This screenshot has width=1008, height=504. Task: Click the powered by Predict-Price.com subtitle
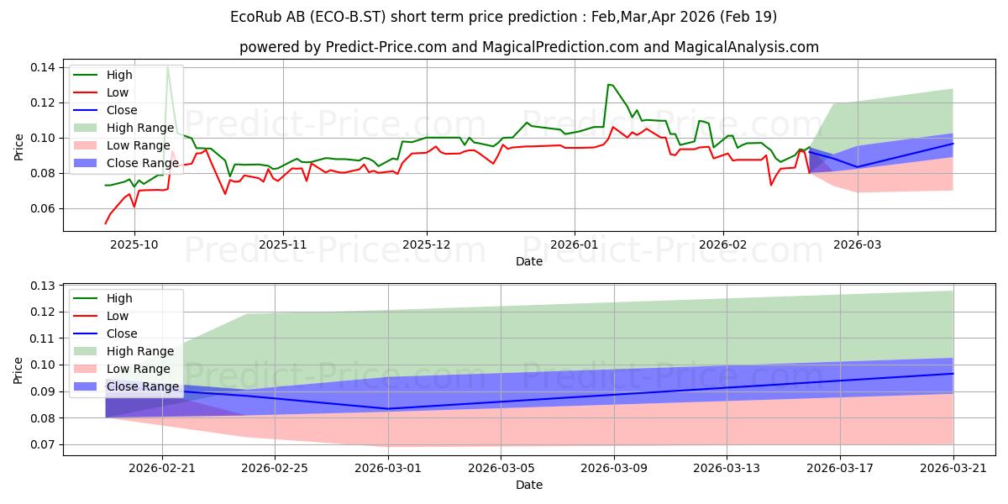point(529,47)
